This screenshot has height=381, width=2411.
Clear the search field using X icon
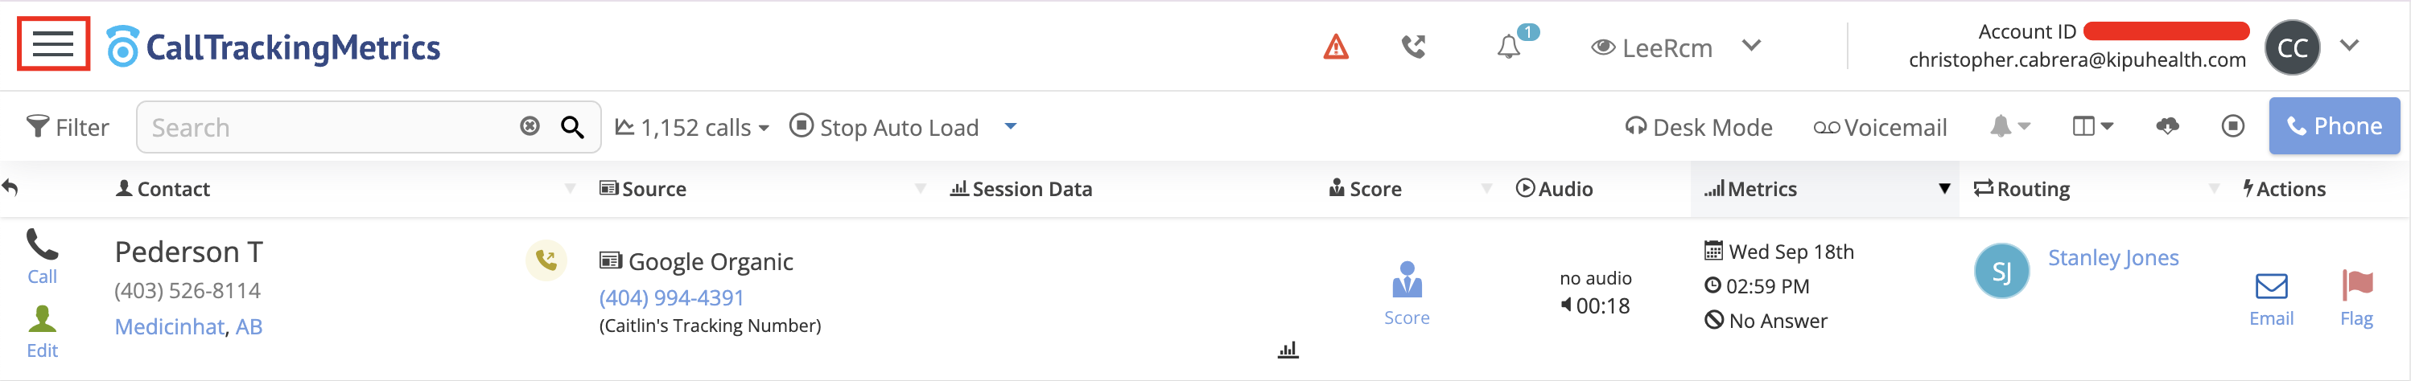pos(530,126)
